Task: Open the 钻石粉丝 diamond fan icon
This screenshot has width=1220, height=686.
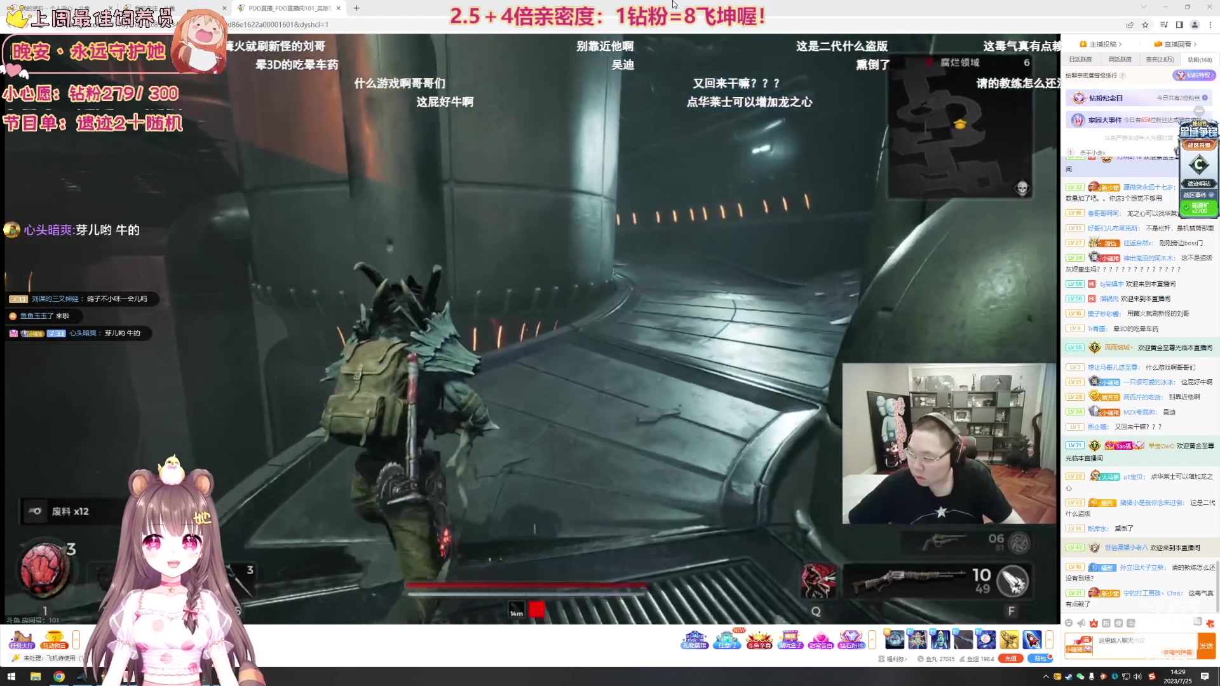Action: pos(851,639)
